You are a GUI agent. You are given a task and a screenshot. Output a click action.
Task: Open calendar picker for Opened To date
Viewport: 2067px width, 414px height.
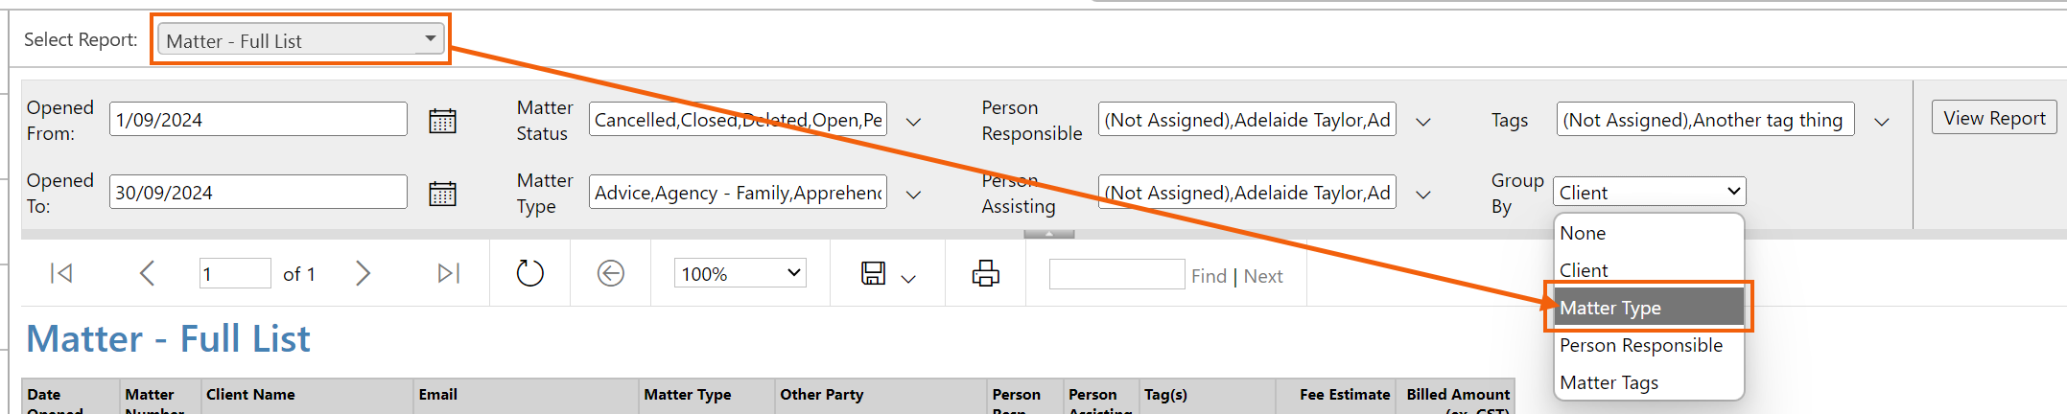[x=442, y=194]
